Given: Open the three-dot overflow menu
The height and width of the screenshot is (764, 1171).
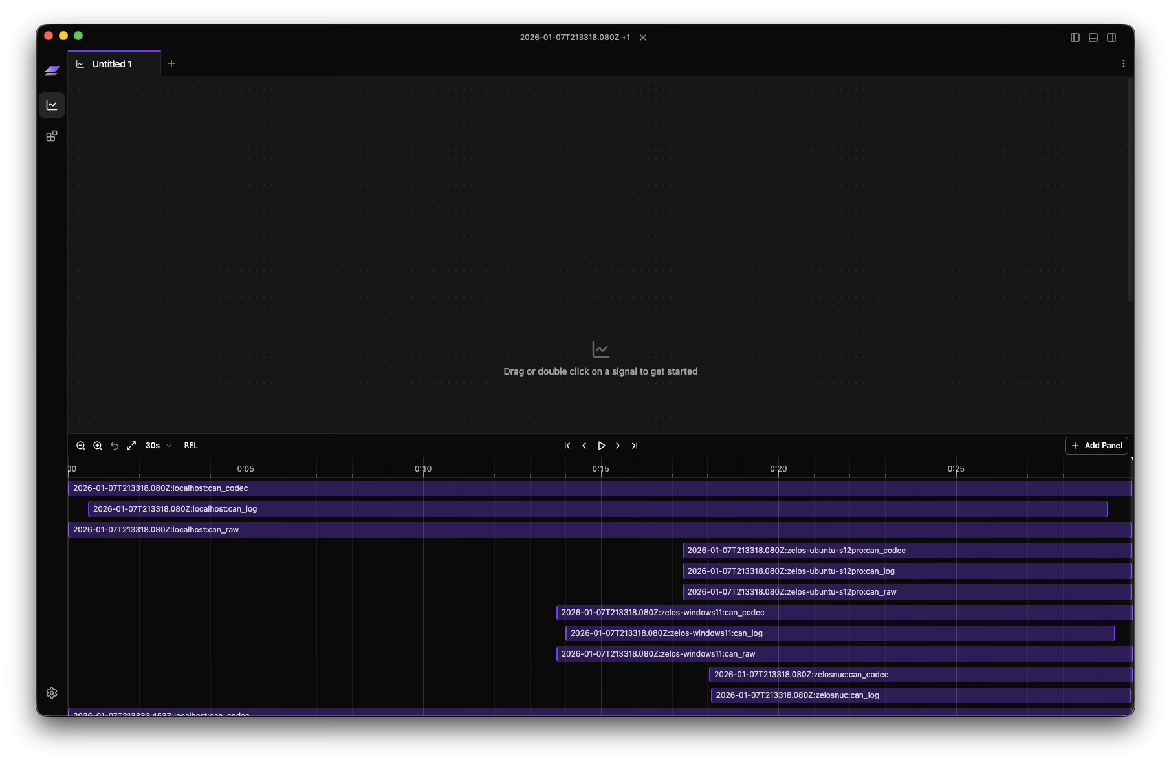Looking at the screenshot, I should click(1124, 63).
